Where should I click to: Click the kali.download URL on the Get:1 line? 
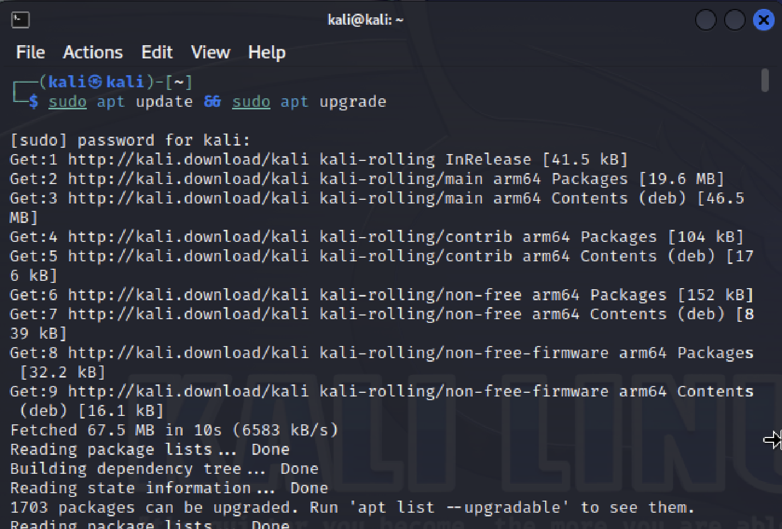click(x=188, y=159)
